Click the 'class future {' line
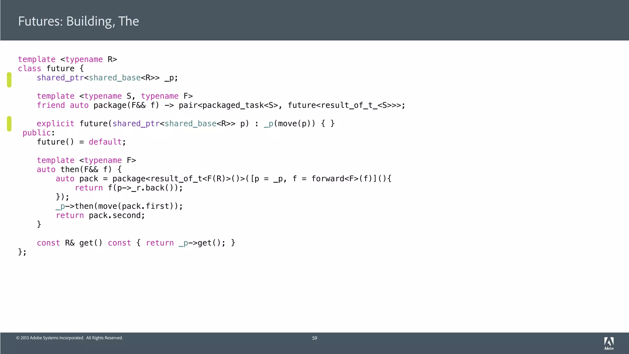Screen dimensions: 629x354 point(51,69)
